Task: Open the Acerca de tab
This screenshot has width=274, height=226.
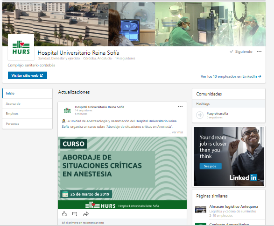Action: (28, 103)
